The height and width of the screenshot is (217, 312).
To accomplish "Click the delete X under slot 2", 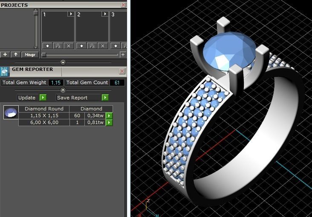I will pos(103,46).
